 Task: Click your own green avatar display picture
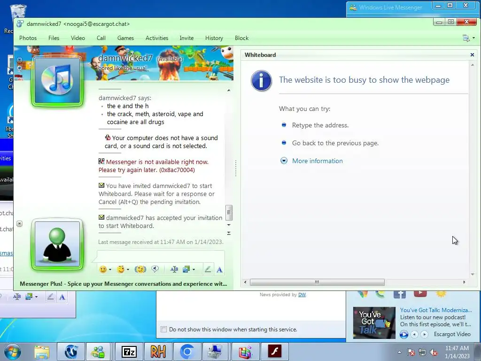click(57, 244)
